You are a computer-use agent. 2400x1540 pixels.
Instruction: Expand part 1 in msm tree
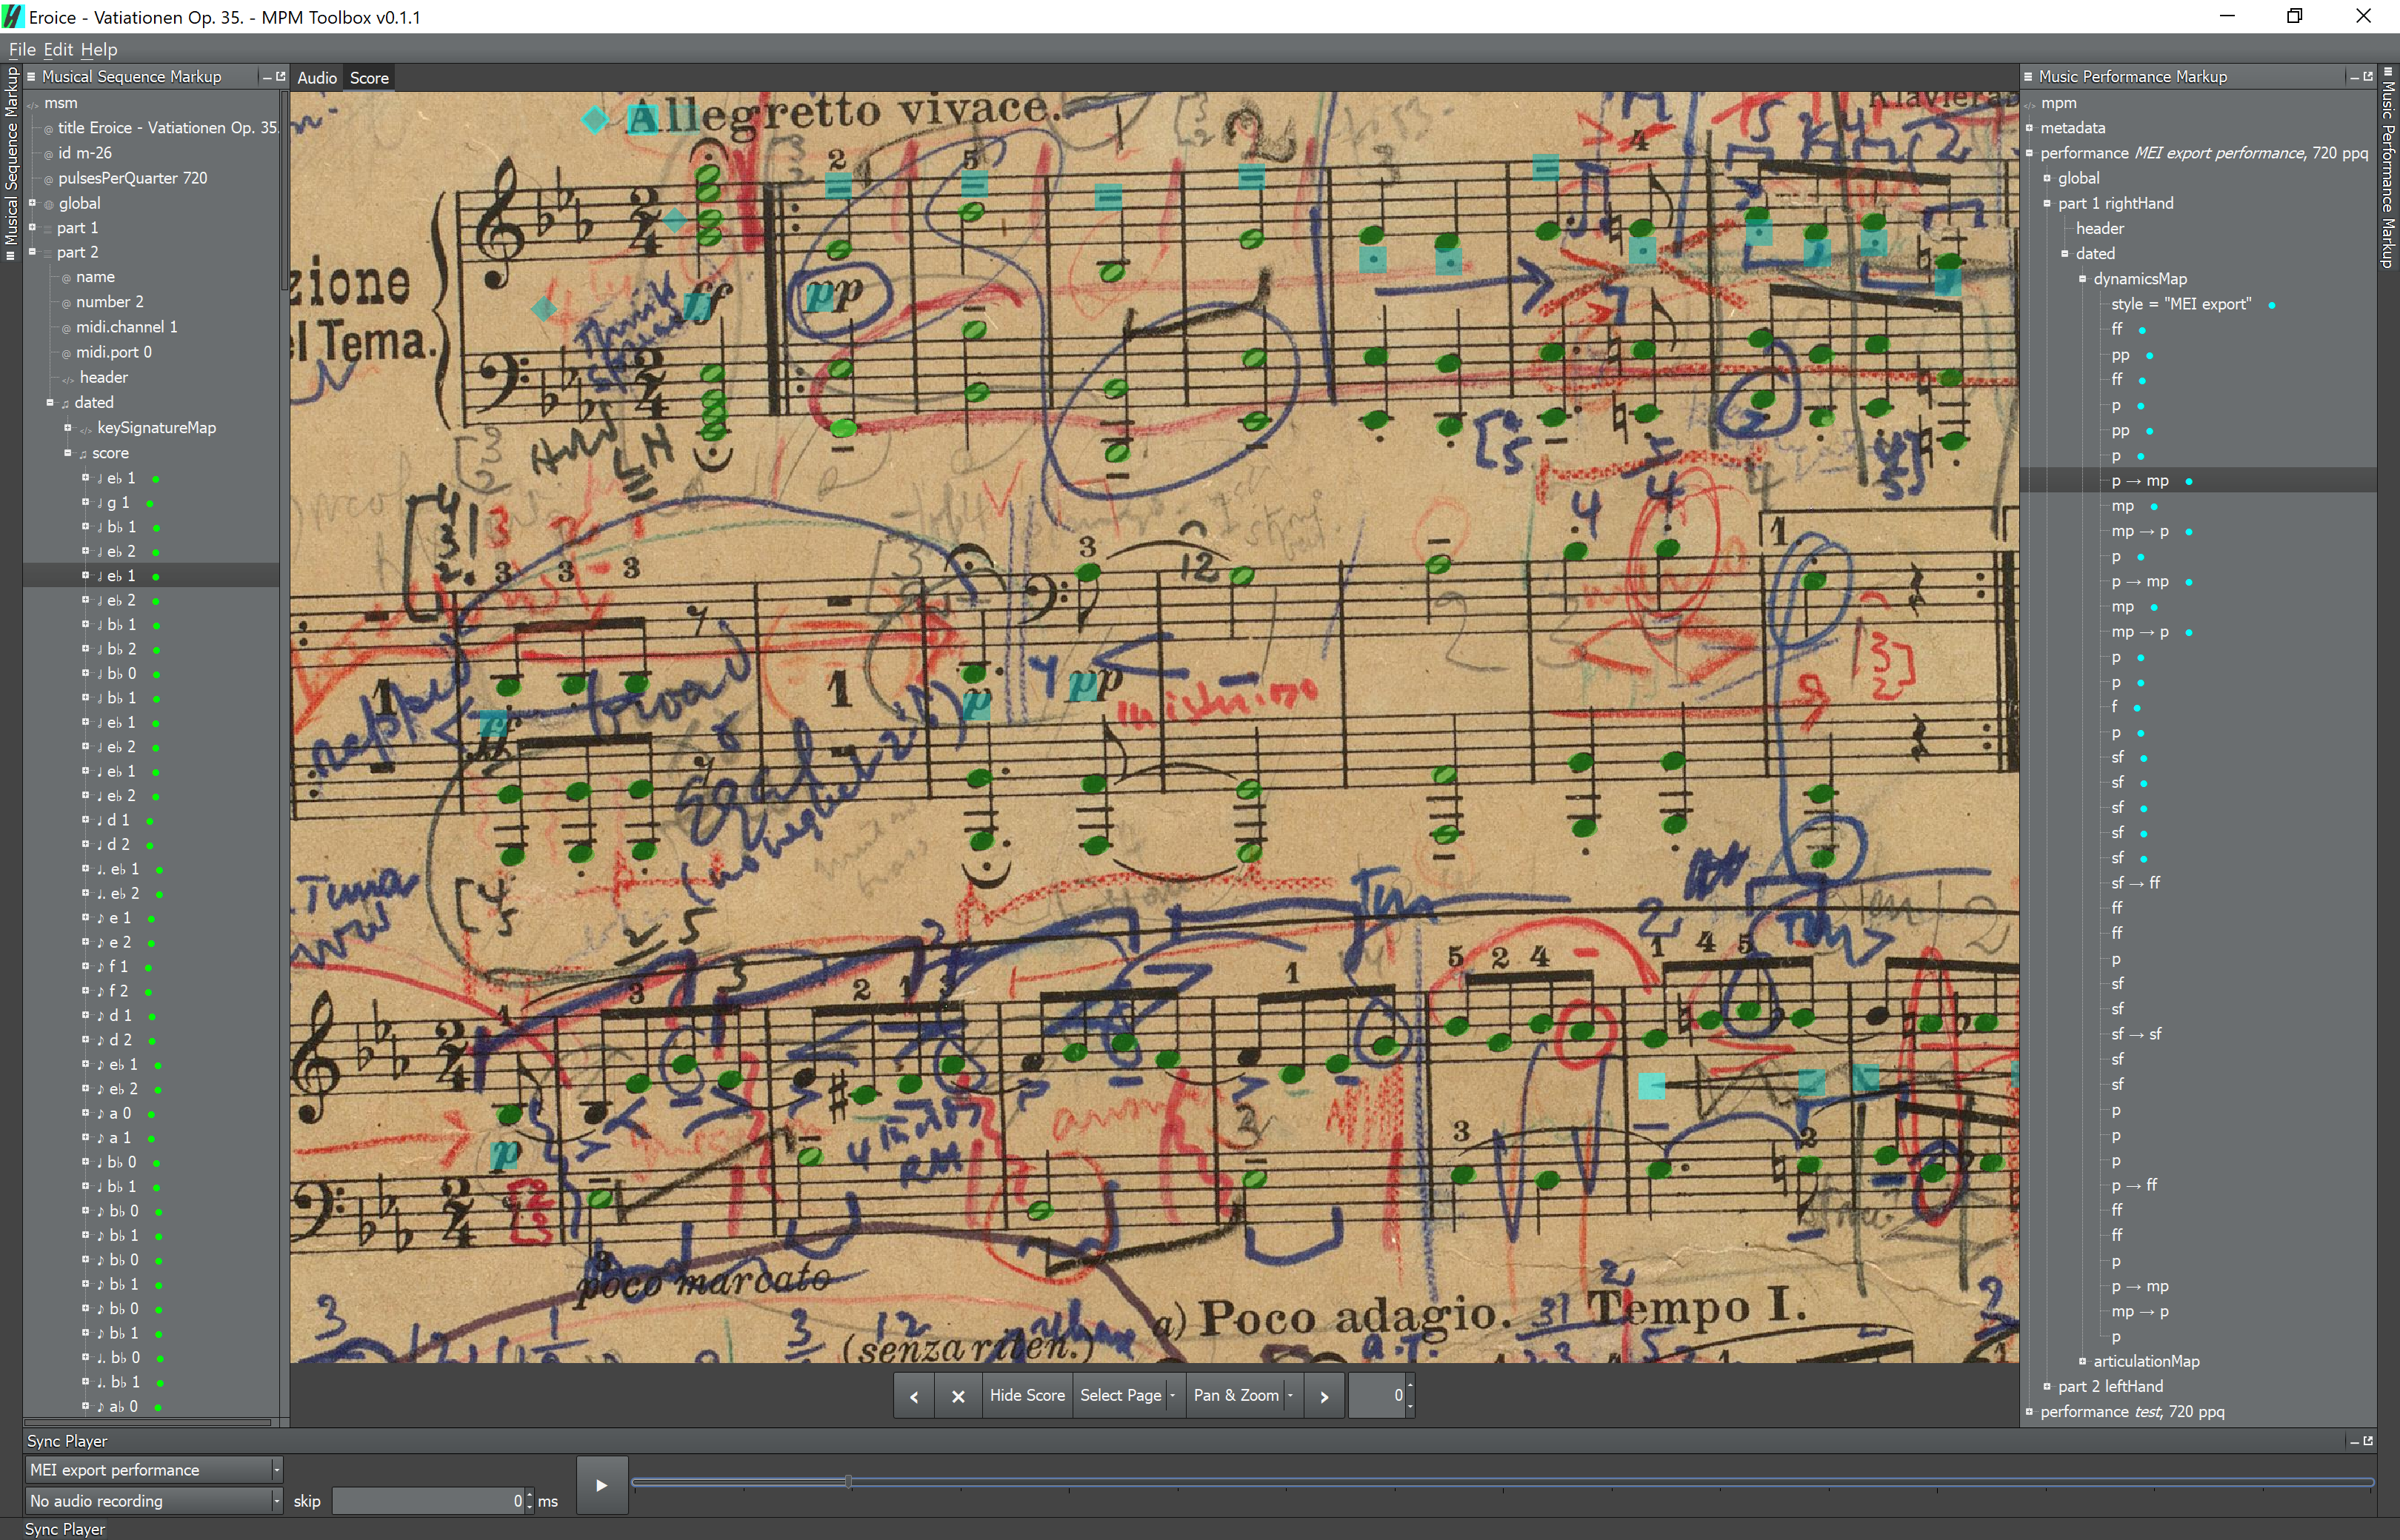tap(32, 227)
